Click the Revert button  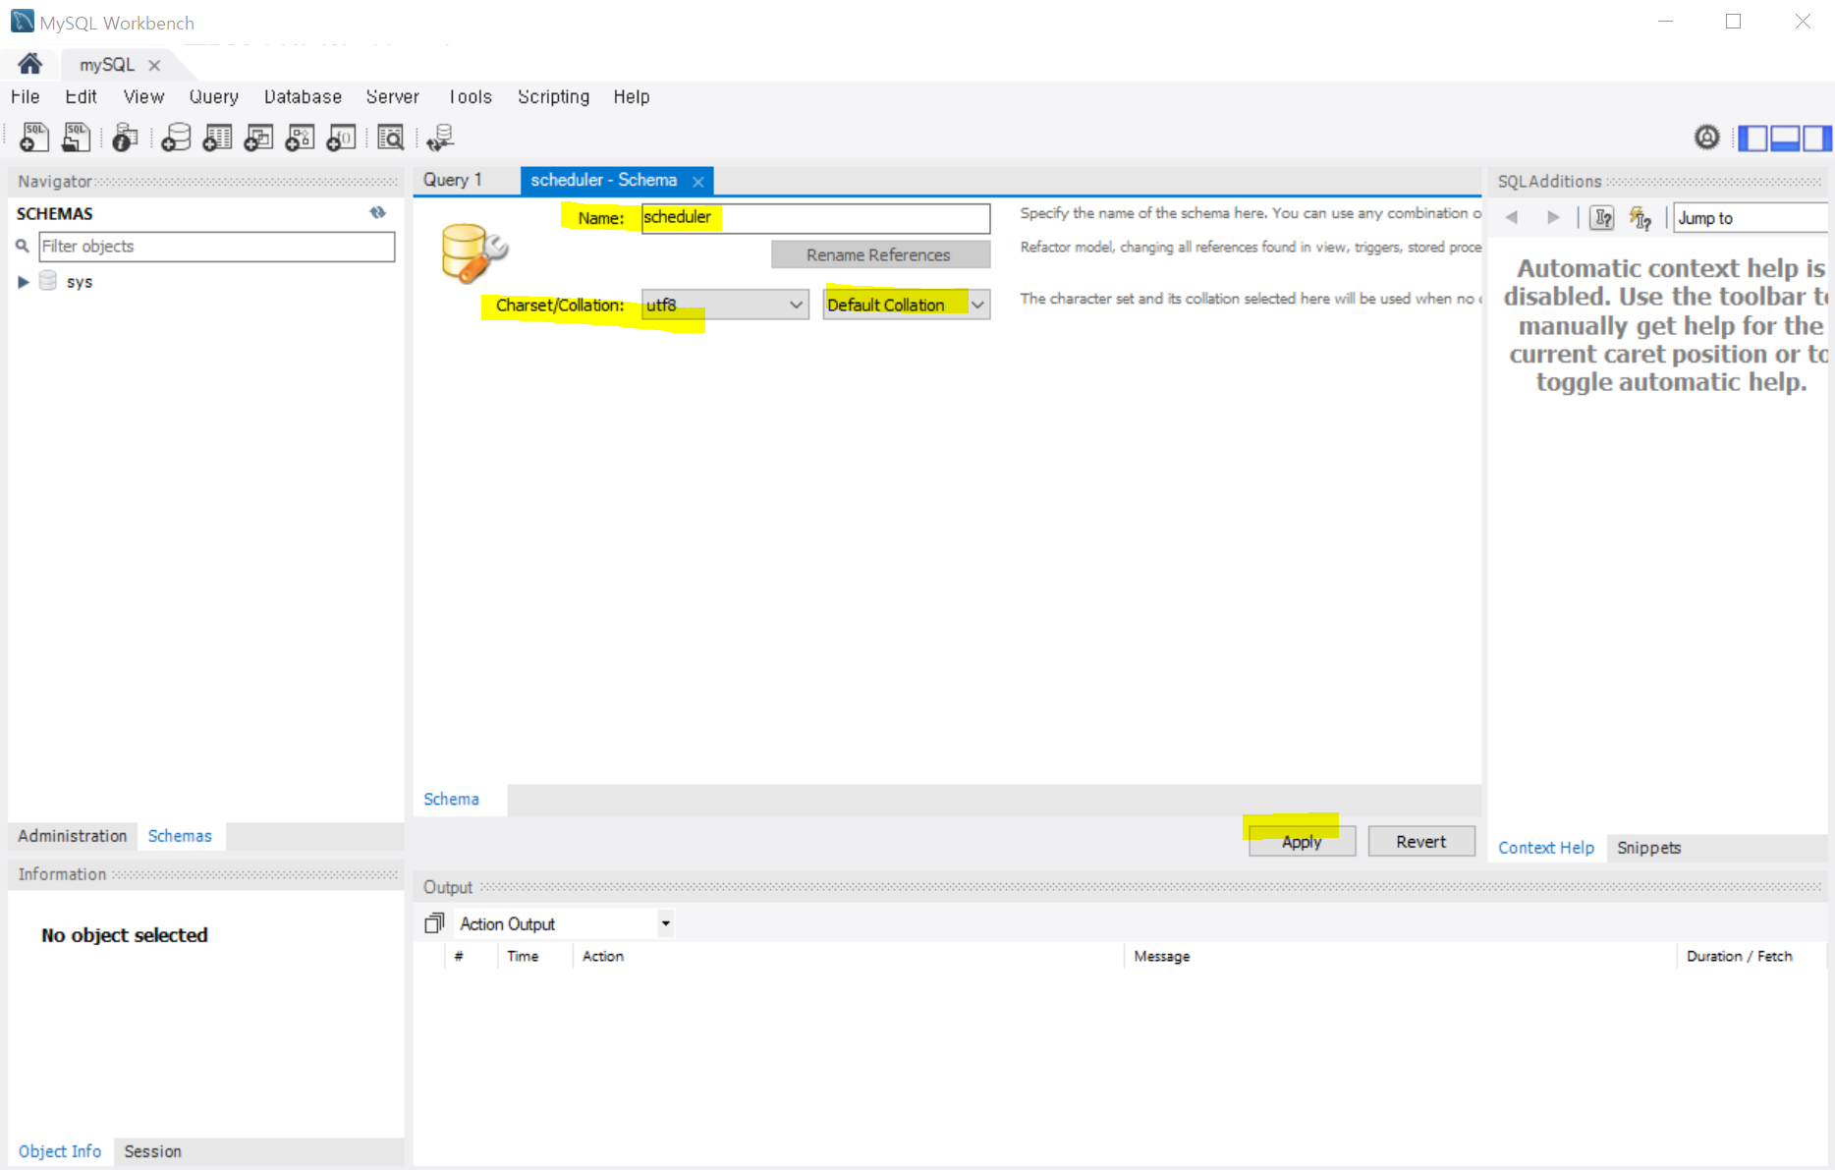(x=1421, y=841)
